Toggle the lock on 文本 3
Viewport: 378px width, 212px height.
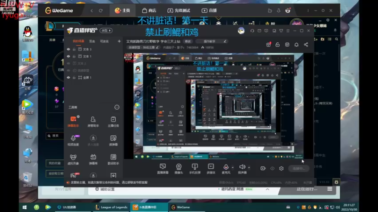pos(74,49)
